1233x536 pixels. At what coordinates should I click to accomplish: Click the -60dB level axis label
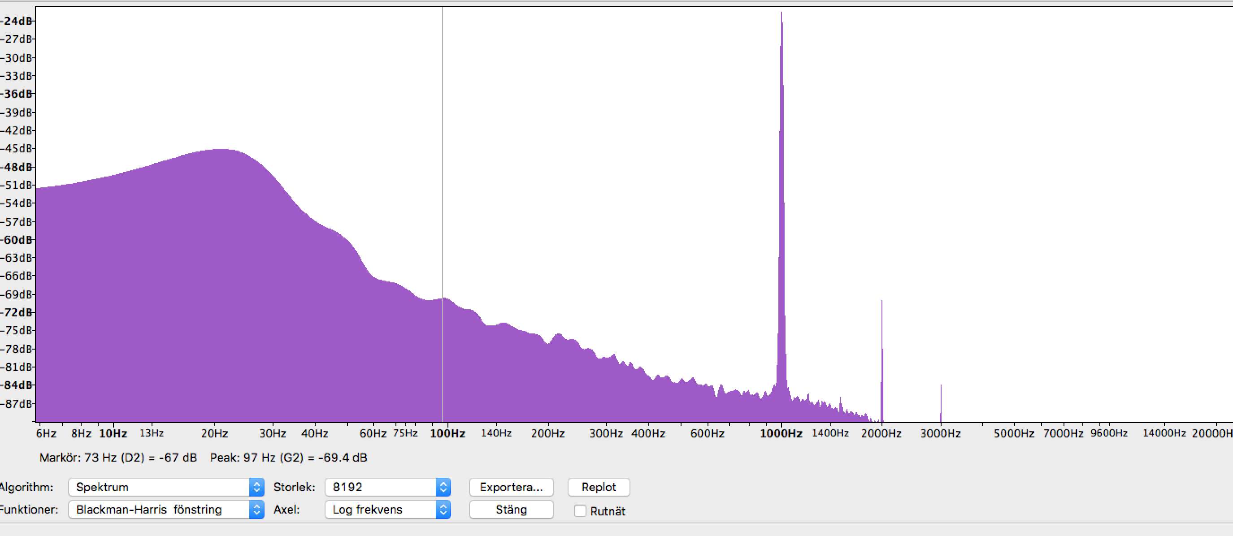[16, 240]
